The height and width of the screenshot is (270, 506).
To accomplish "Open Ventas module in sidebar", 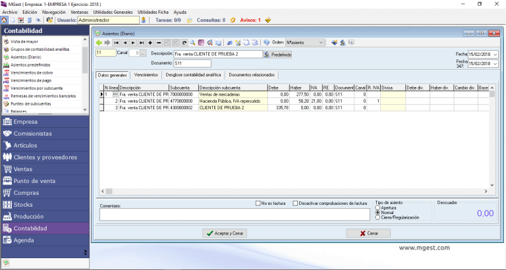I will (x=45, y=169).
